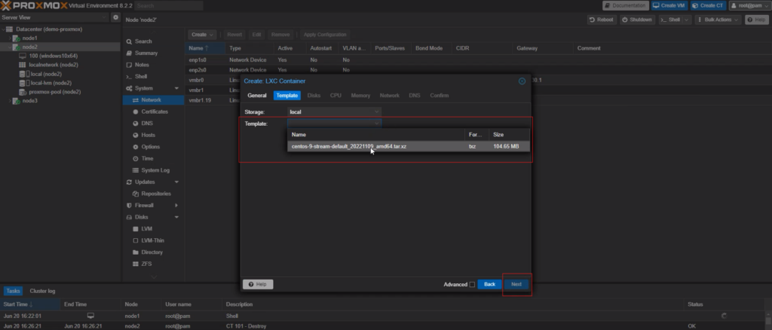Image resolution: width=772 pixels, height=330 pixels.
Task: Click the LVM icon
Action: coord(136,229)
